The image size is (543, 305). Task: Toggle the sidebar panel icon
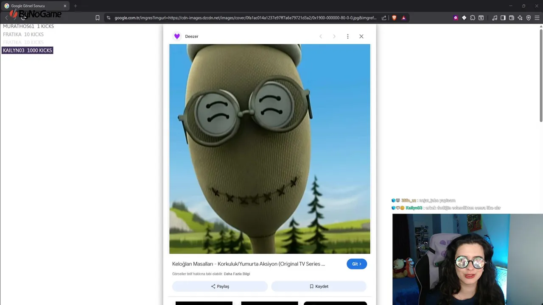coord(503,18)
